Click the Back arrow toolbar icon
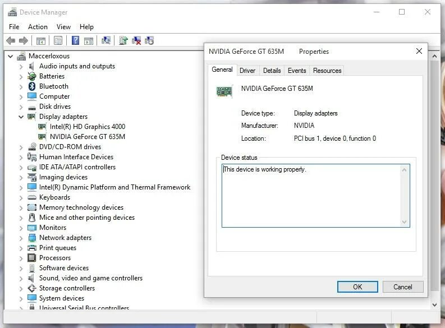The image size is (445, 328). click(x=11, y=41)
